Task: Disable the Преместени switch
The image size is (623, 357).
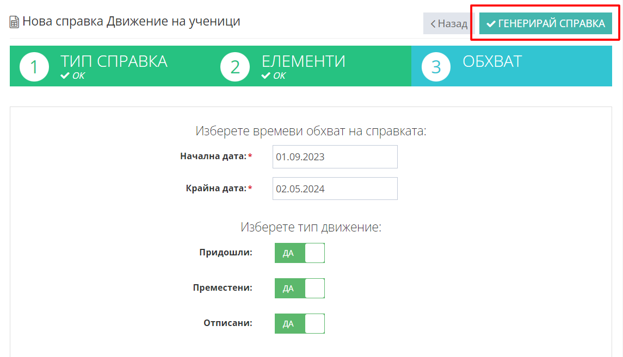Action: click(x=299, y=289)
